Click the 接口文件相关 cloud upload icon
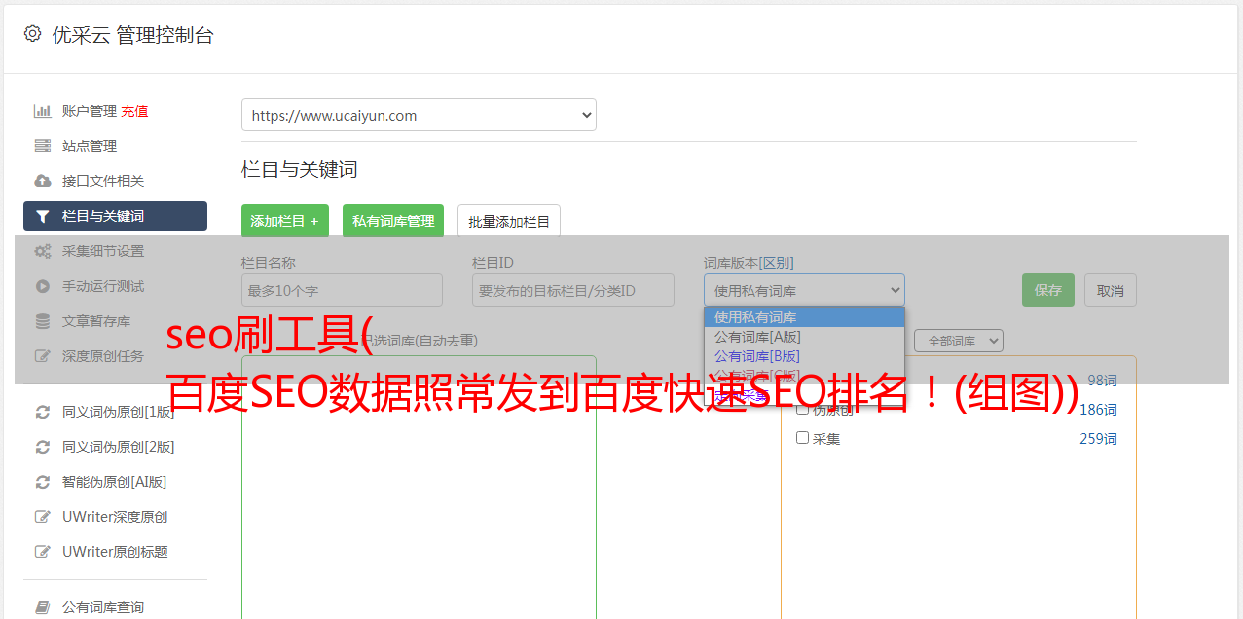Viewport: 1243px width, 619px height. click(42, 181)
